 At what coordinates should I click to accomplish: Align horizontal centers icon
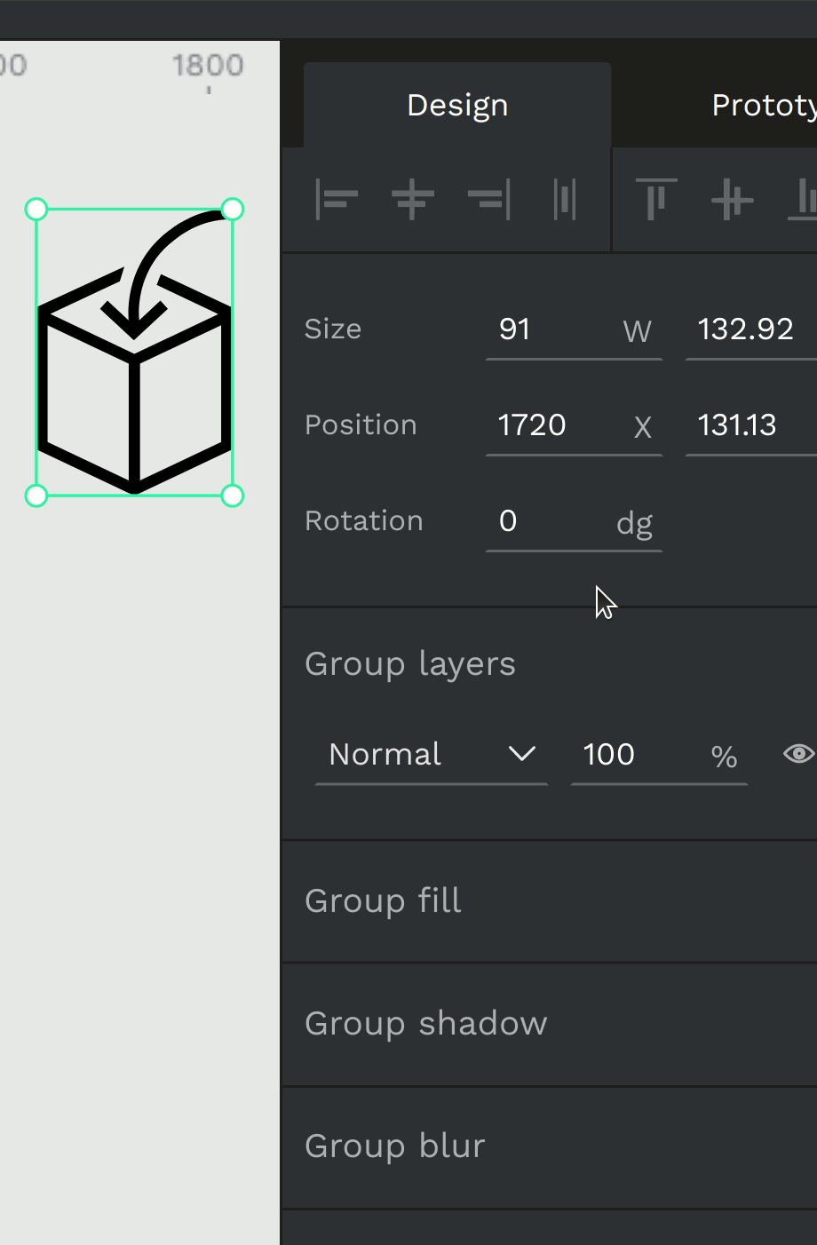pyautogui.click(x=413, y=200)
